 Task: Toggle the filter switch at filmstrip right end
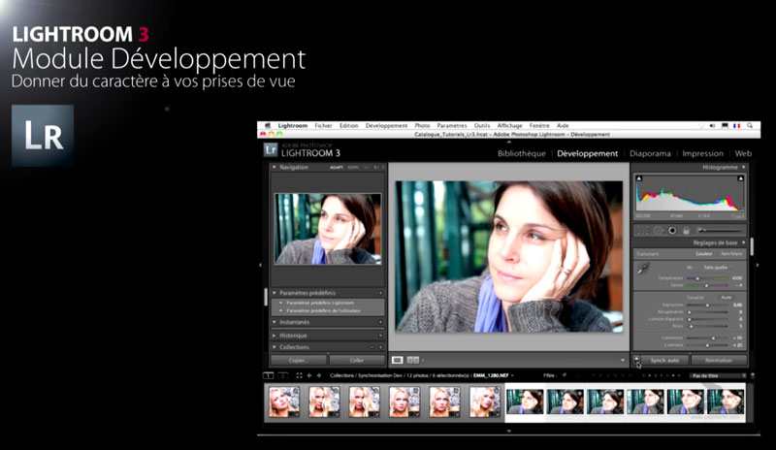[x=753, y=375]
